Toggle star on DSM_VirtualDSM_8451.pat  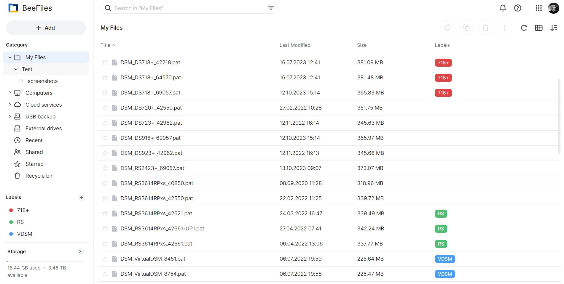(105, 259)
